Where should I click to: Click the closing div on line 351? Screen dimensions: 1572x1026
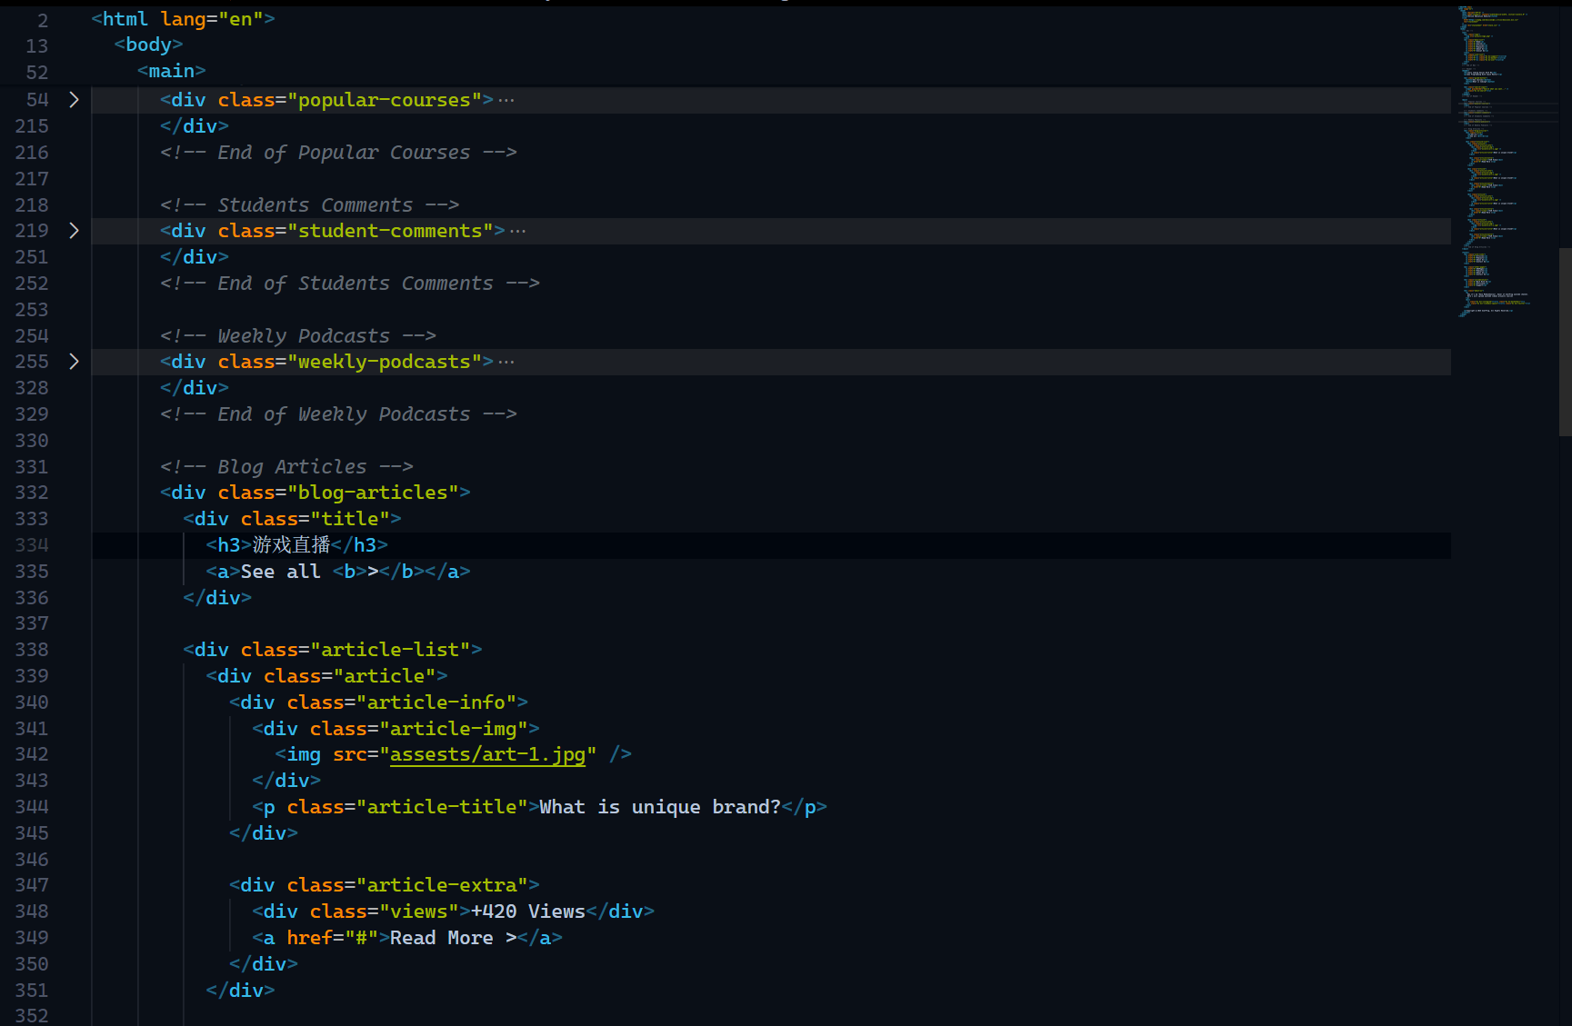pyautogui.click(x=240, y=991)
